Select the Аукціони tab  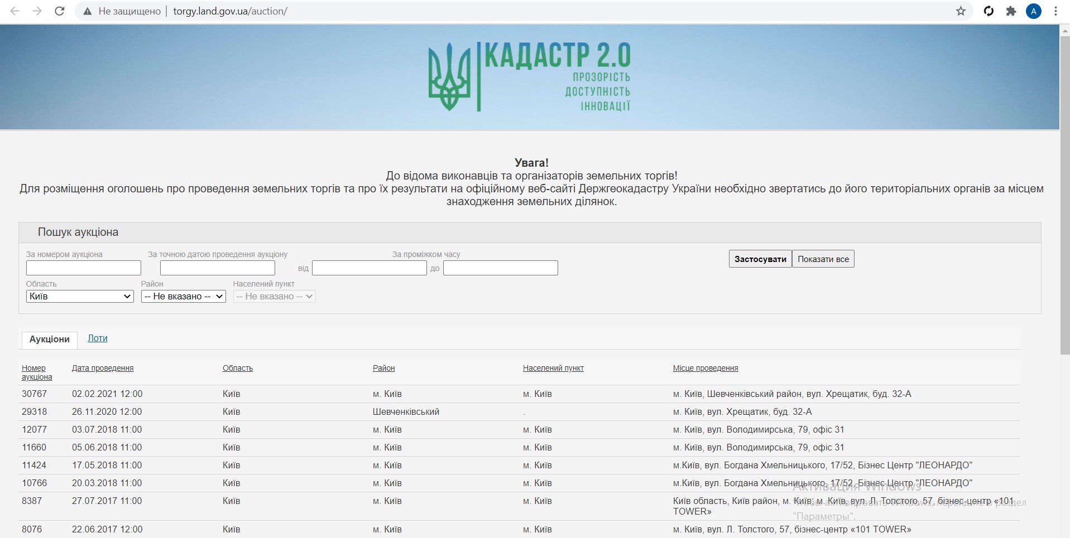pos(50,340)
